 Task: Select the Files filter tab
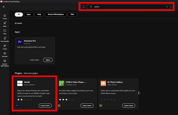coord(72,14)
